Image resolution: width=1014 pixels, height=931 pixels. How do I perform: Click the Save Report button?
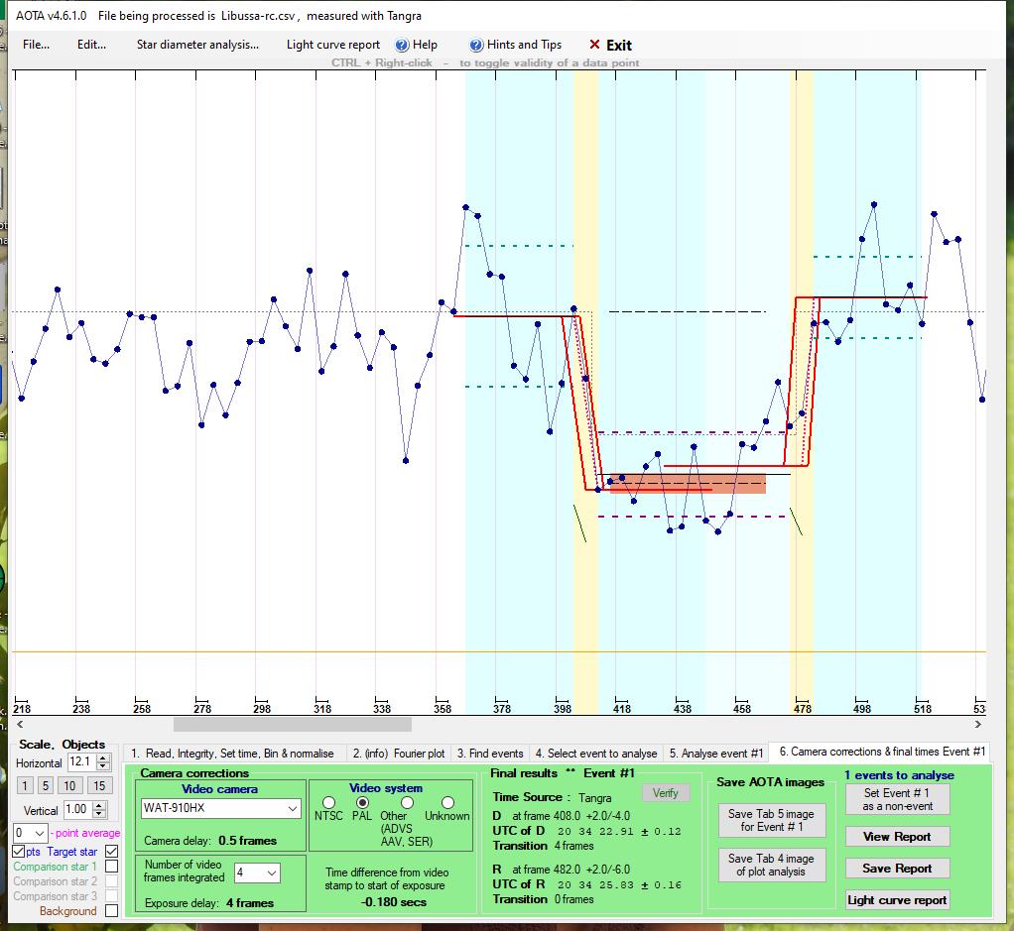(897, 869)
